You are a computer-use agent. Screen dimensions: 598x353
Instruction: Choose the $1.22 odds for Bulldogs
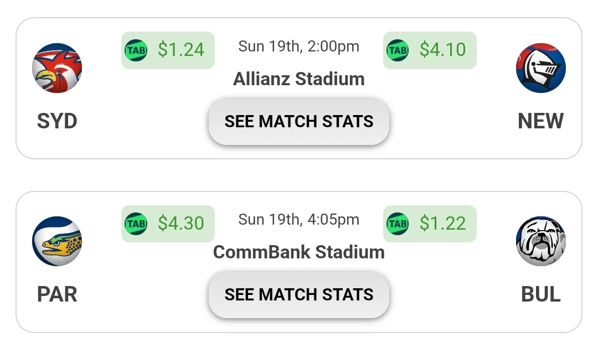(x=442, y=224)
